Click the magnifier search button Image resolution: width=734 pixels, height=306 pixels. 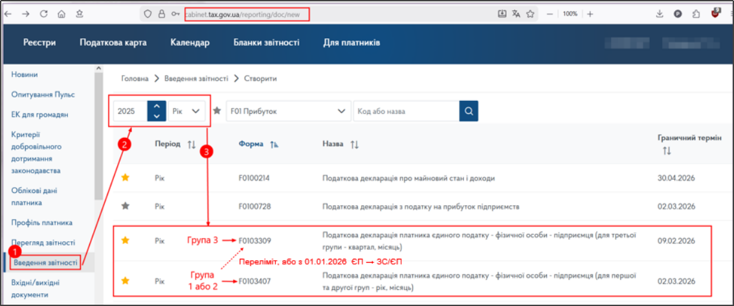pos(469,111)
